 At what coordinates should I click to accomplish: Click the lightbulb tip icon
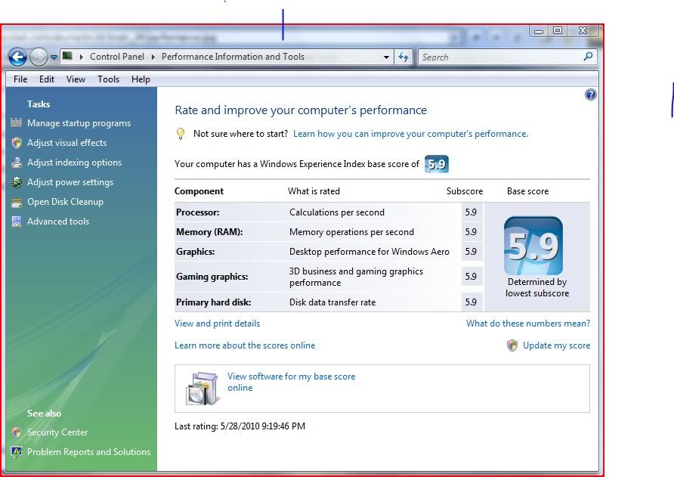[181, 134]
